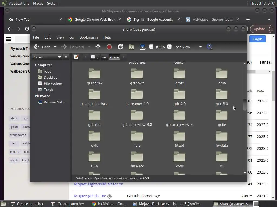Reload the share folder in Caja

pos(120,47)
